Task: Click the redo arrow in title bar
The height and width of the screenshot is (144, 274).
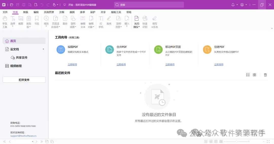Action: tap(48, 5)
